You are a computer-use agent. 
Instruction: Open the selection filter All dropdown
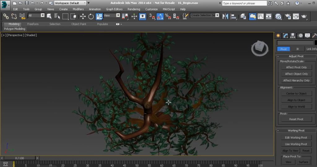click(36, 15)
